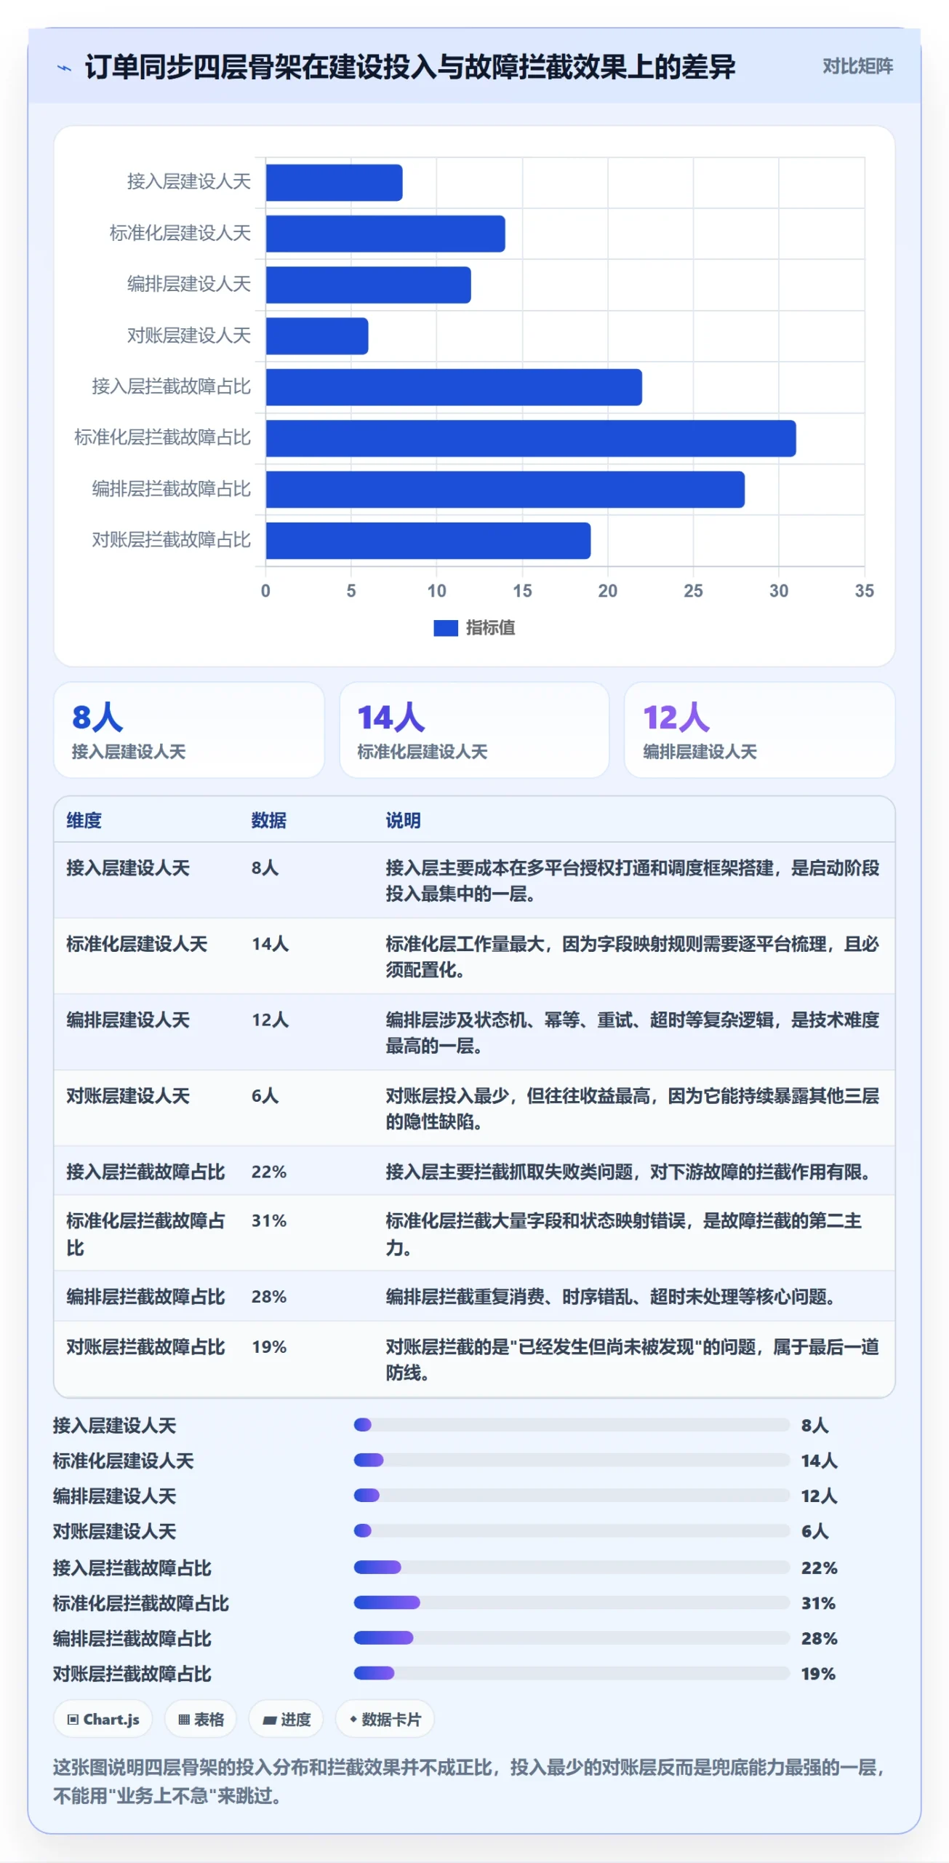This screenshot has width=949, height=1863.
Task: Click the 数据卡片 tag chip
Action: point(385,1719)
